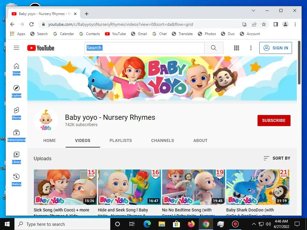This screenshot has height=230, width=307.
Task: Open File Explorer from the taskbar
Action: 162,224
